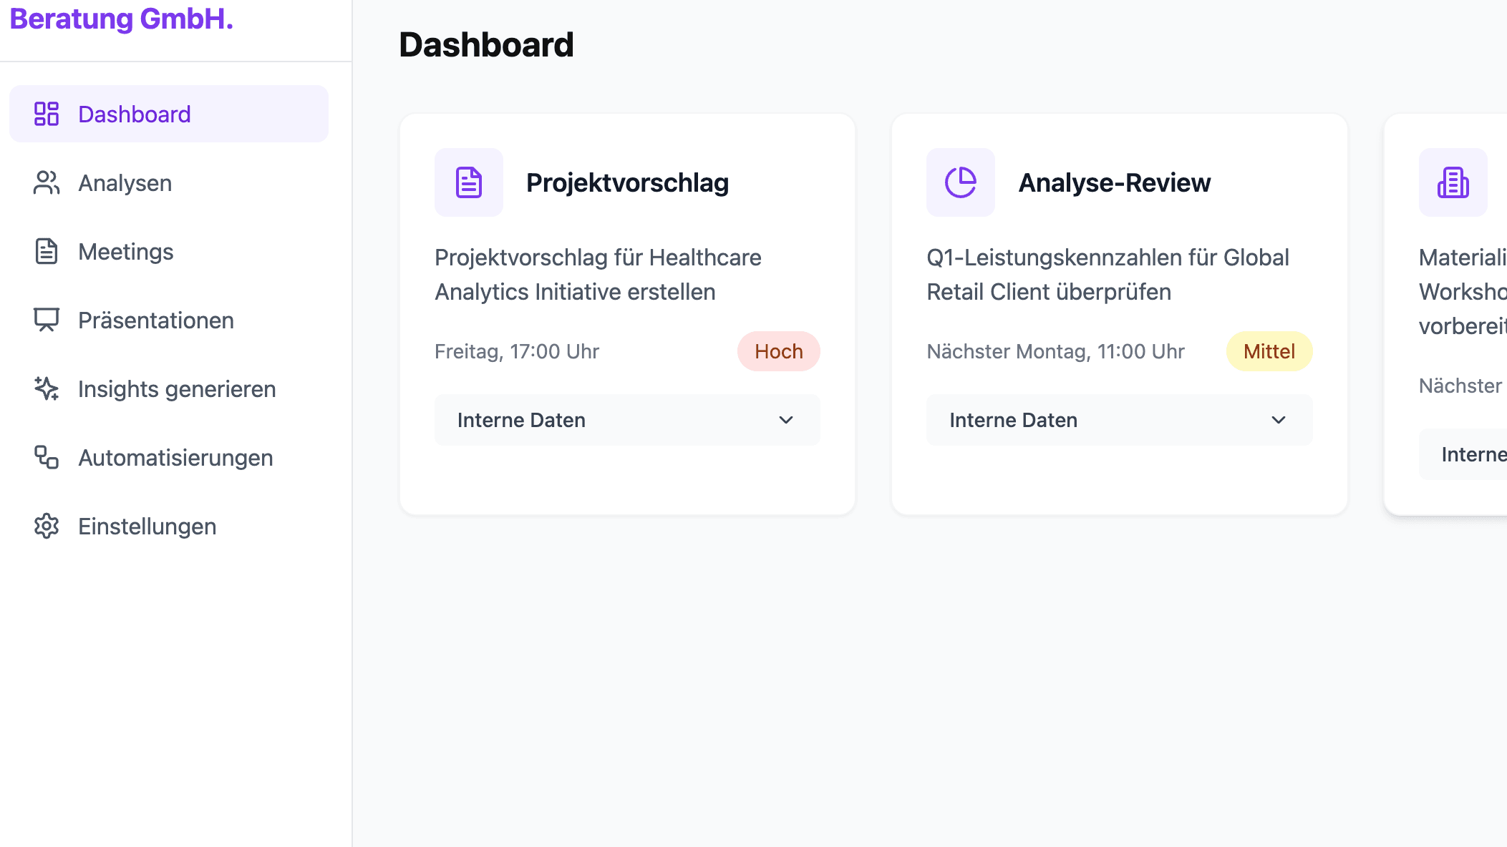Click the Analyse-Review pie chart icon
Viewport: 1507px width, 847px height.
click(x=961, y=182)
